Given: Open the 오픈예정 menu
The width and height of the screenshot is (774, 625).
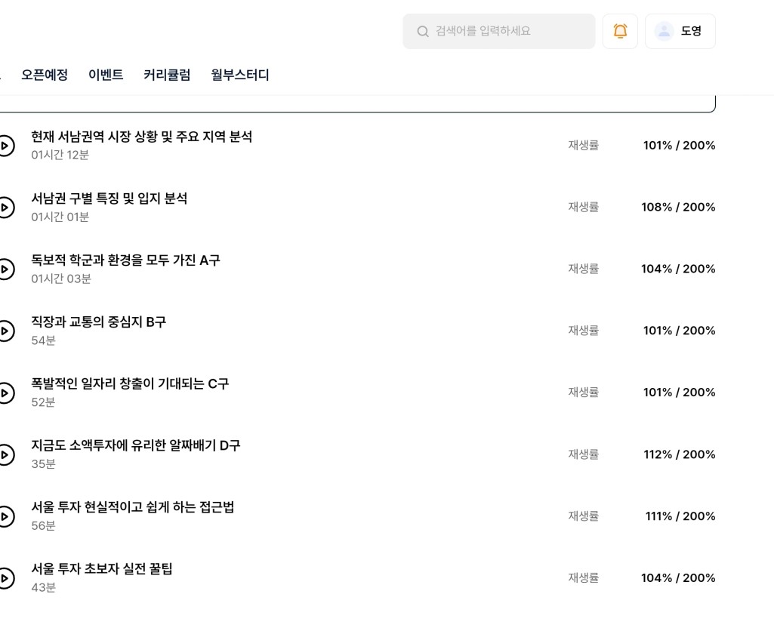Looking at the screenshot, I should [x=45, y=75].
